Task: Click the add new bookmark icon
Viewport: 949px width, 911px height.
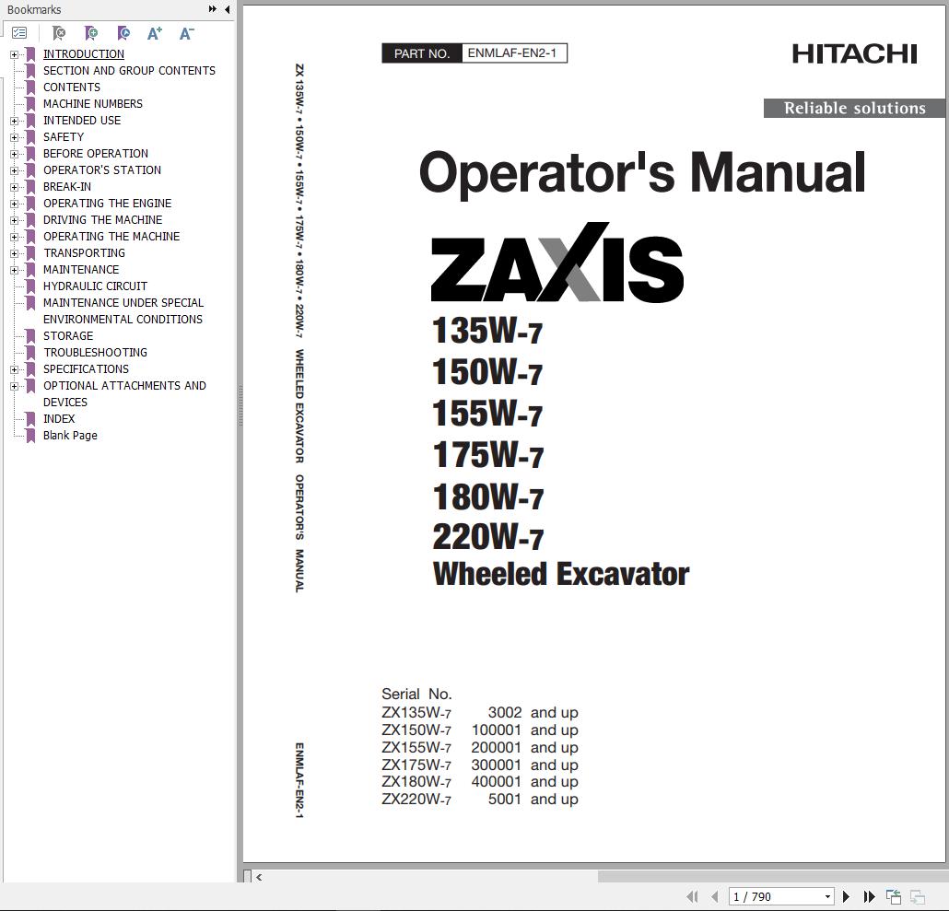Action: coord(91,32)
